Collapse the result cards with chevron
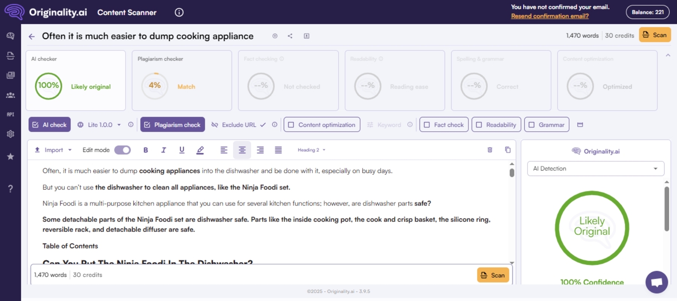This screenshot has height=301, width=677. (x=668, y=55)
